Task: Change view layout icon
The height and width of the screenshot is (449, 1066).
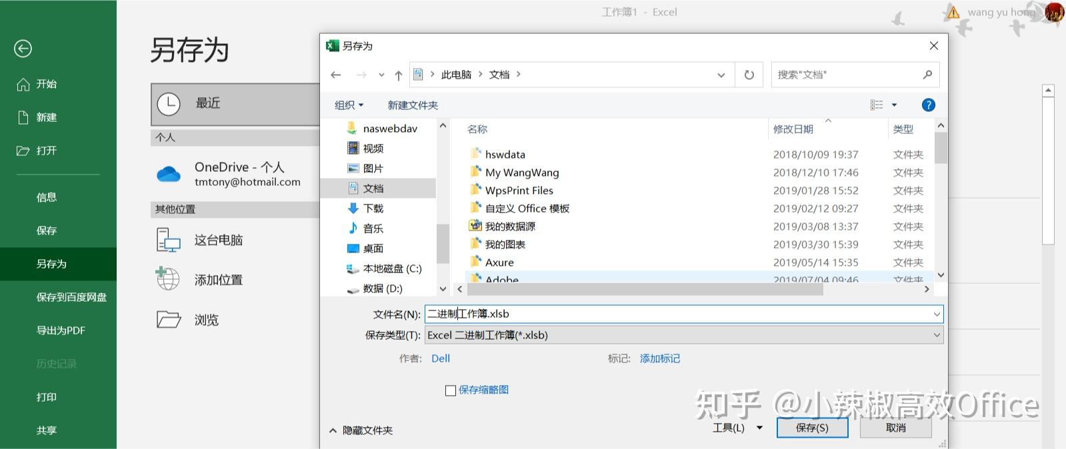Action: tap(877, 105)
